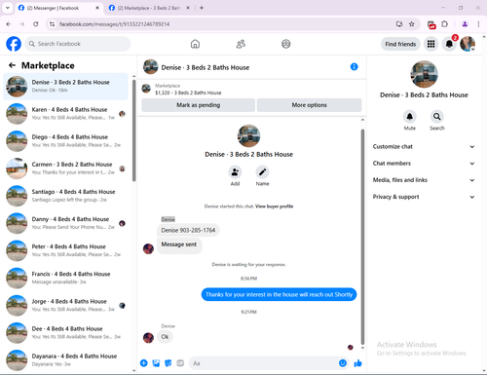Open Francis - 4 Beds 4 Baths House chat

click(65, 278)
